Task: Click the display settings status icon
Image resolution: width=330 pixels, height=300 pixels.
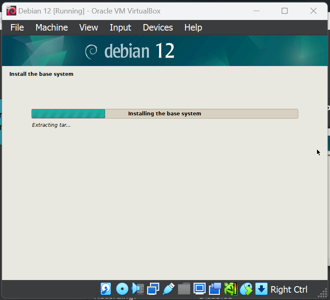Action: 199,289
